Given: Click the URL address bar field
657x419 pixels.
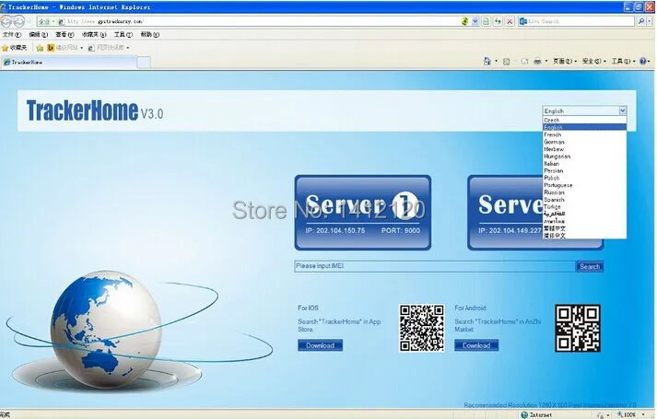Looking at the screenshot, I should pos(260,21).
